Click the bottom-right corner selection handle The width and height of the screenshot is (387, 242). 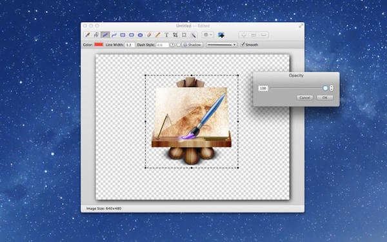click(238, 168)
